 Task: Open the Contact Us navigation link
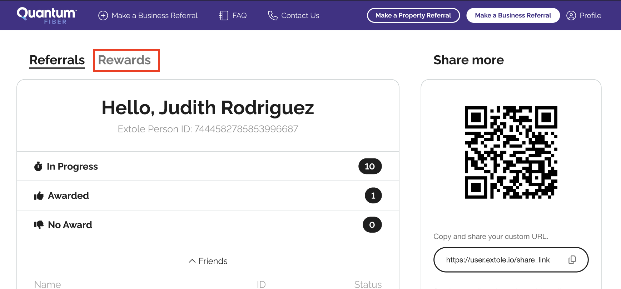300,16
